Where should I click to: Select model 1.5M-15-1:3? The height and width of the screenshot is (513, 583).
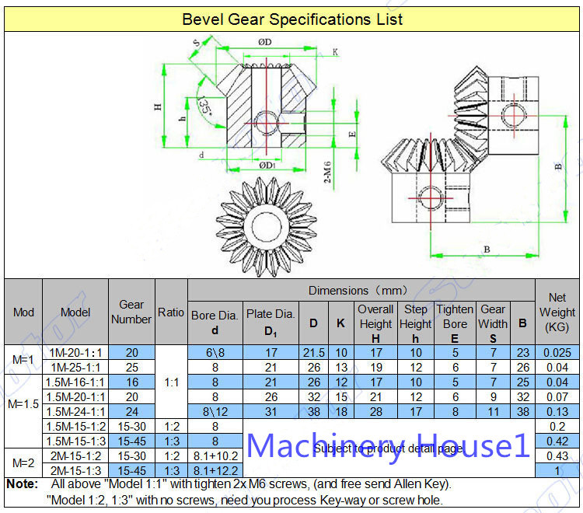75,441
